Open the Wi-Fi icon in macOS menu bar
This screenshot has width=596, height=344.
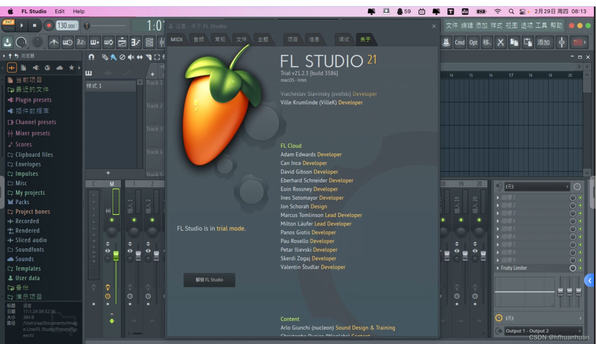(x=498, y=11)
